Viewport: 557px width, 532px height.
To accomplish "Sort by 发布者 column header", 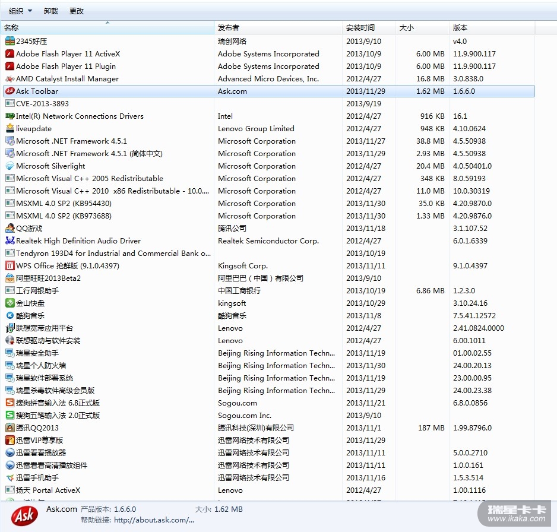I will pyautogui.click(x=278, y=27).
